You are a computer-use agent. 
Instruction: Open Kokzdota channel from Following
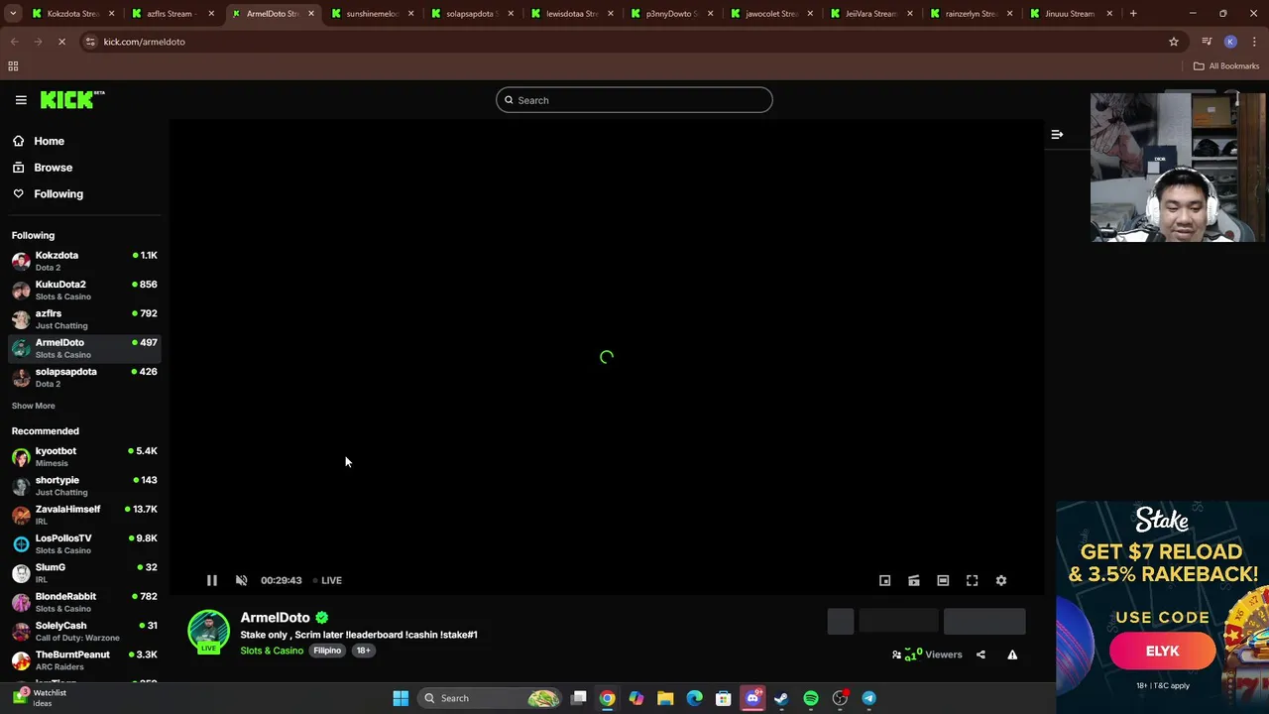[x=84, y=261]
